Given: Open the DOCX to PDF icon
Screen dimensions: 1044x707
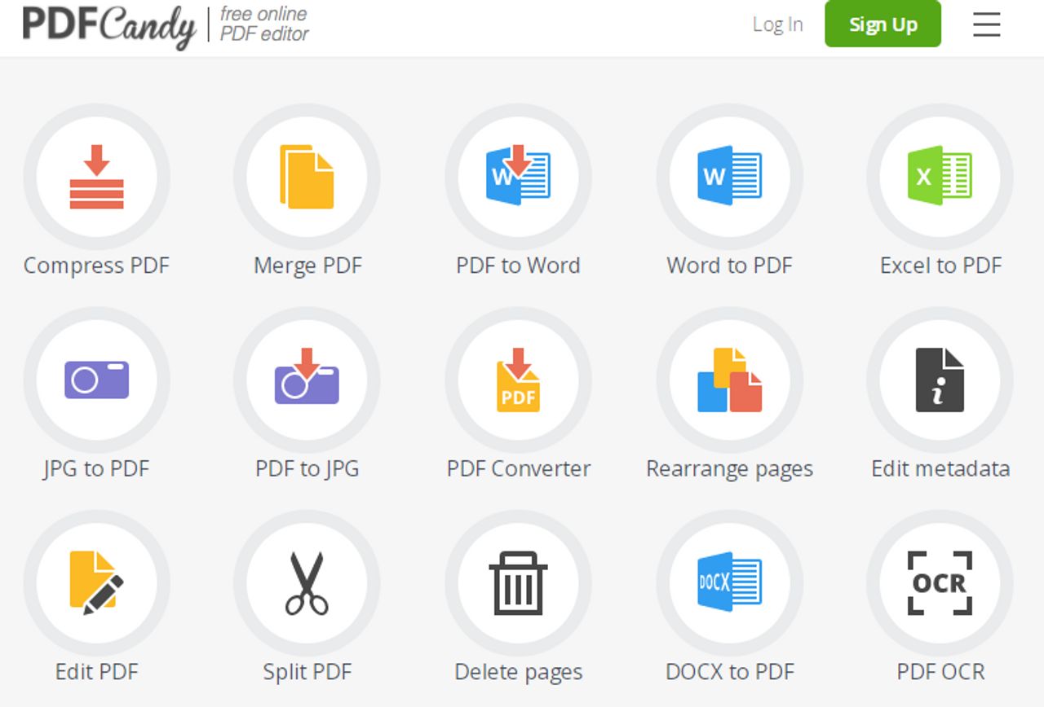Looking at the screenshot, I should coord(729,583).
